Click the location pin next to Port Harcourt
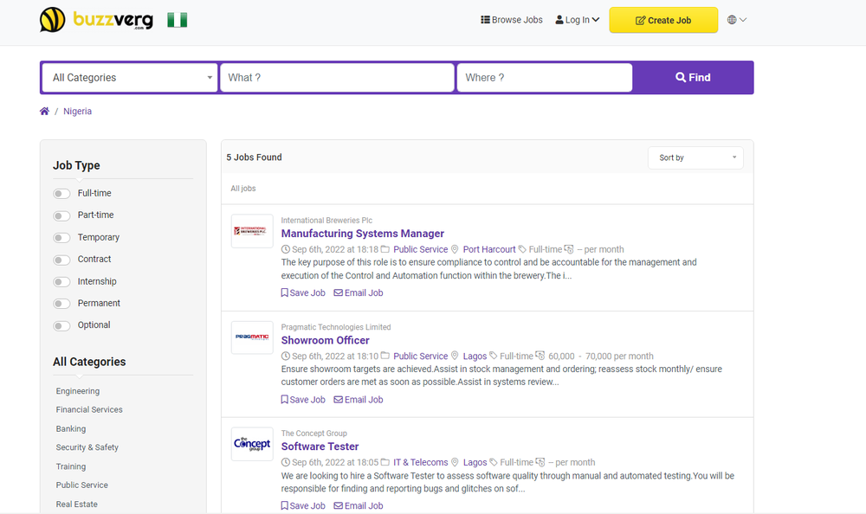The image size is (866, 514). pos(455,249)
